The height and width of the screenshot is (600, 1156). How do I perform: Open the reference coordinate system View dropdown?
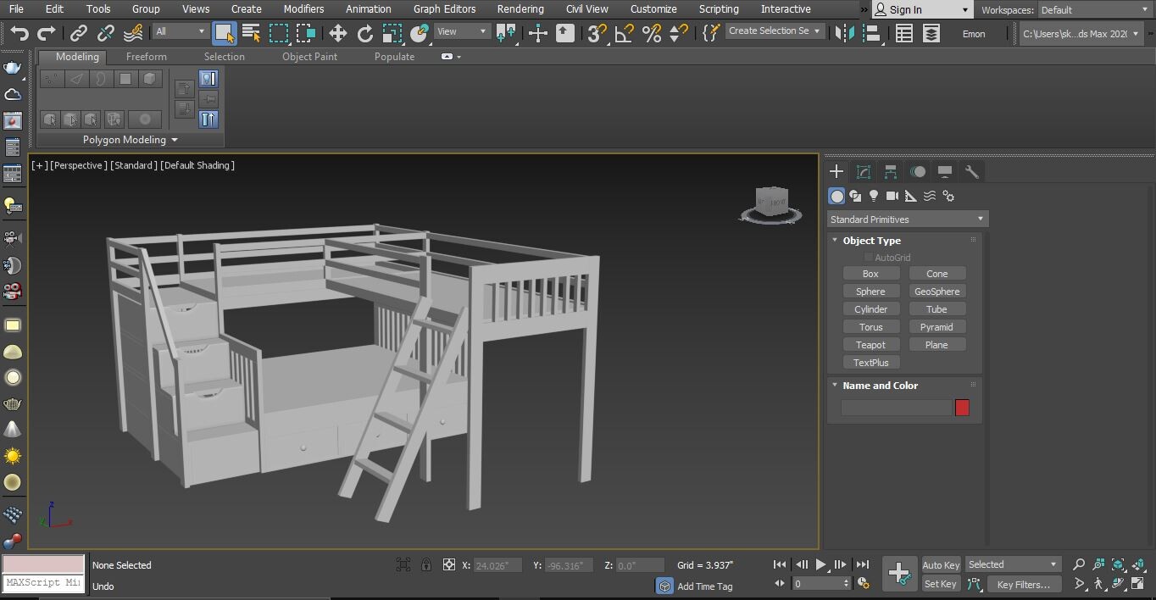(x=461, y=30)
